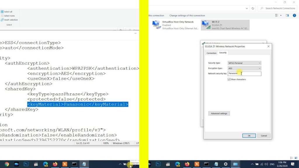The height and width of the screenshot is (168, 299).
Task: Click Invert selection in Explorer ribbon
Action: click(x=9, y=20)
